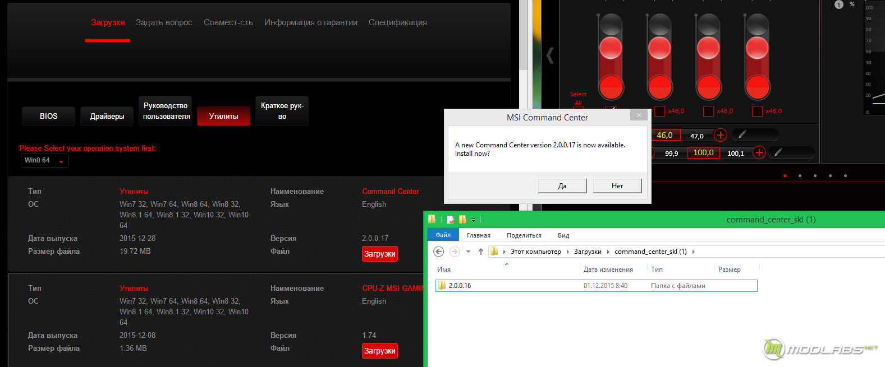
Task: Click the web page vertical scrollbar
Action: pos(524,35)
